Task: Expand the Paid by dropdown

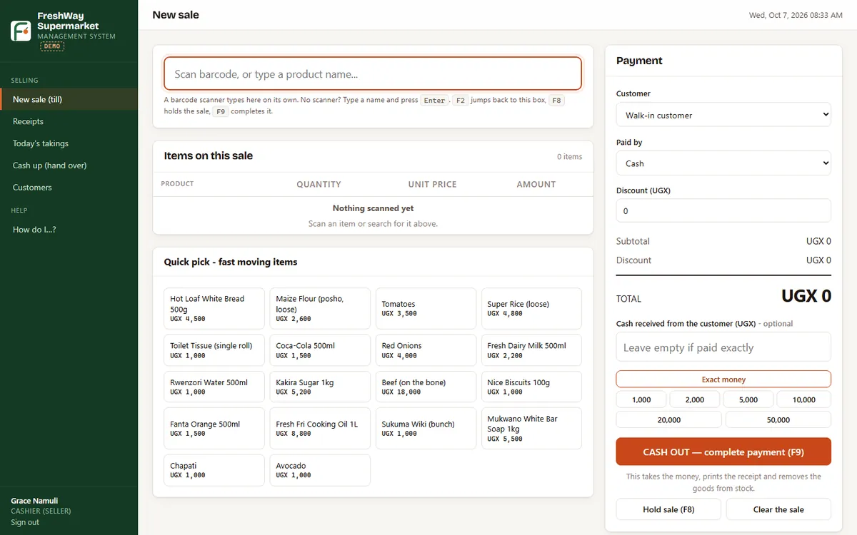Action: point(723,163)
